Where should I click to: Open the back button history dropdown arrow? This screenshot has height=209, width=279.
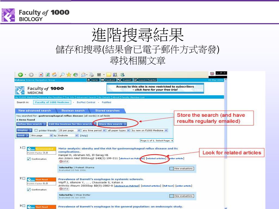pos(25,75)
